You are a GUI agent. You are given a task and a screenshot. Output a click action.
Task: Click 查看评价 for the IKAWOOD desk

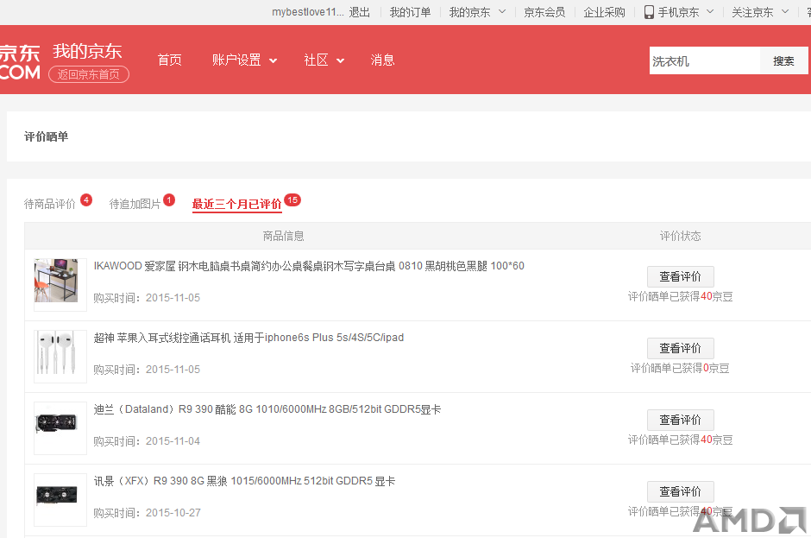coord(680,276)
